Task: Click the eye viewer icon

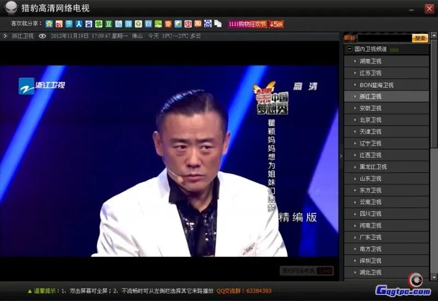Action: point(43,36)
